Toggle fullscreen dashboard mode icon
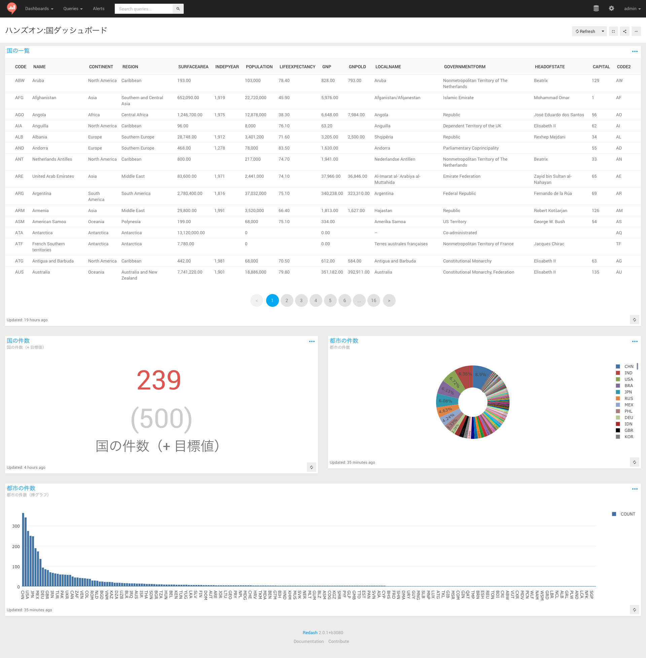Image resolution: width=646 pixels, height=658 pixels. 613,31
